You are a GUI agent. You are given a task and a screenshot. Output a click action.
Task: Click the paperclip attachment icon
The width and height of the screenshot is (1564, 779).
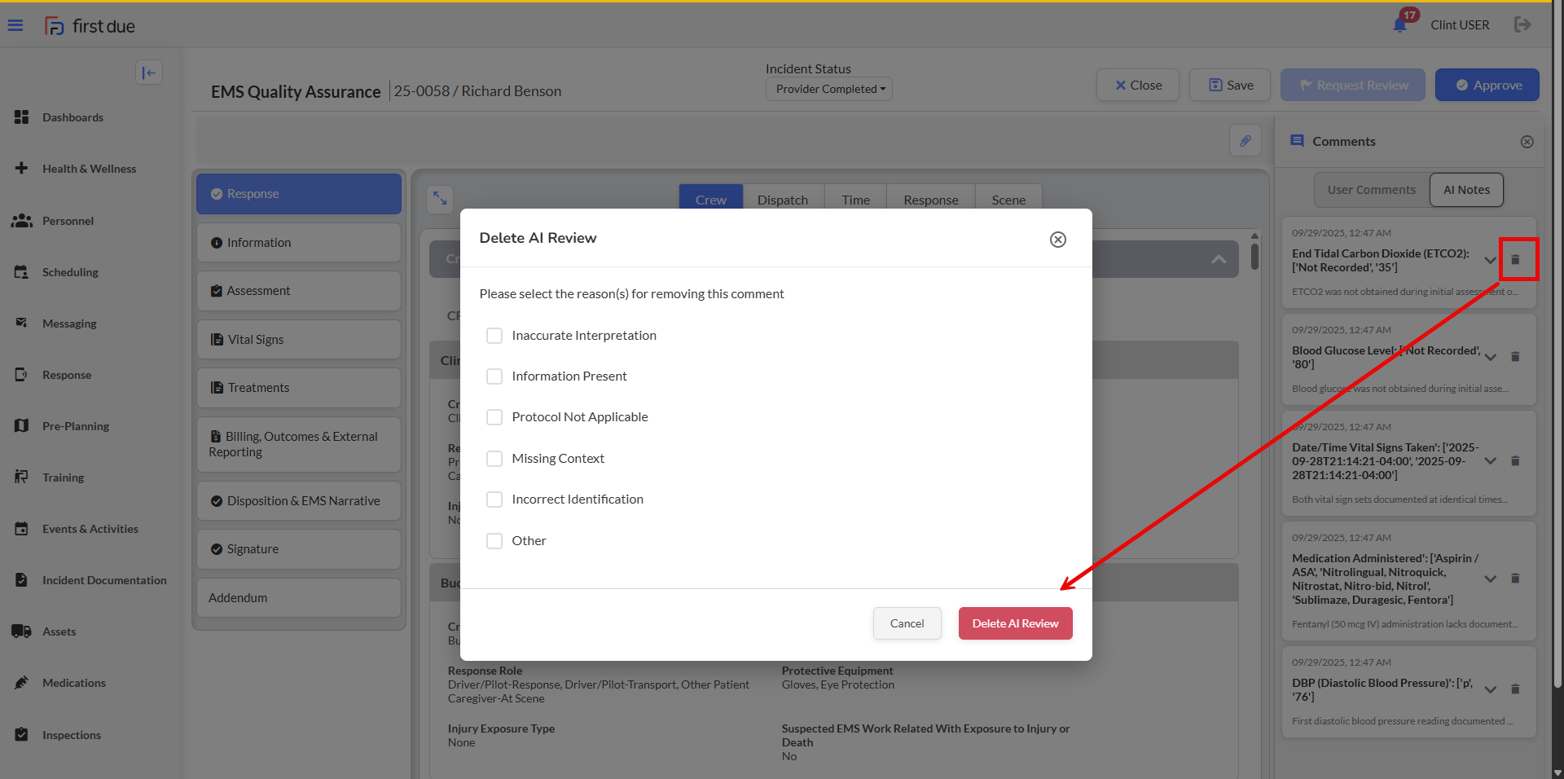(x=1245, y=141)
